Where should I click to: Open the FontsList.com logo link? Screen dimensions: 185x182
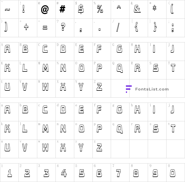coord(147,89)
